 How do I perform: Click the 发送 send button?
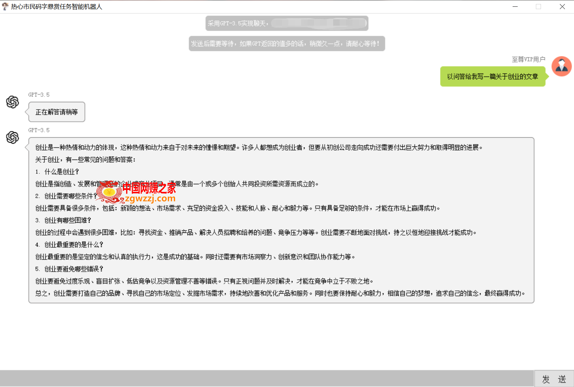(x=554, y=379)
